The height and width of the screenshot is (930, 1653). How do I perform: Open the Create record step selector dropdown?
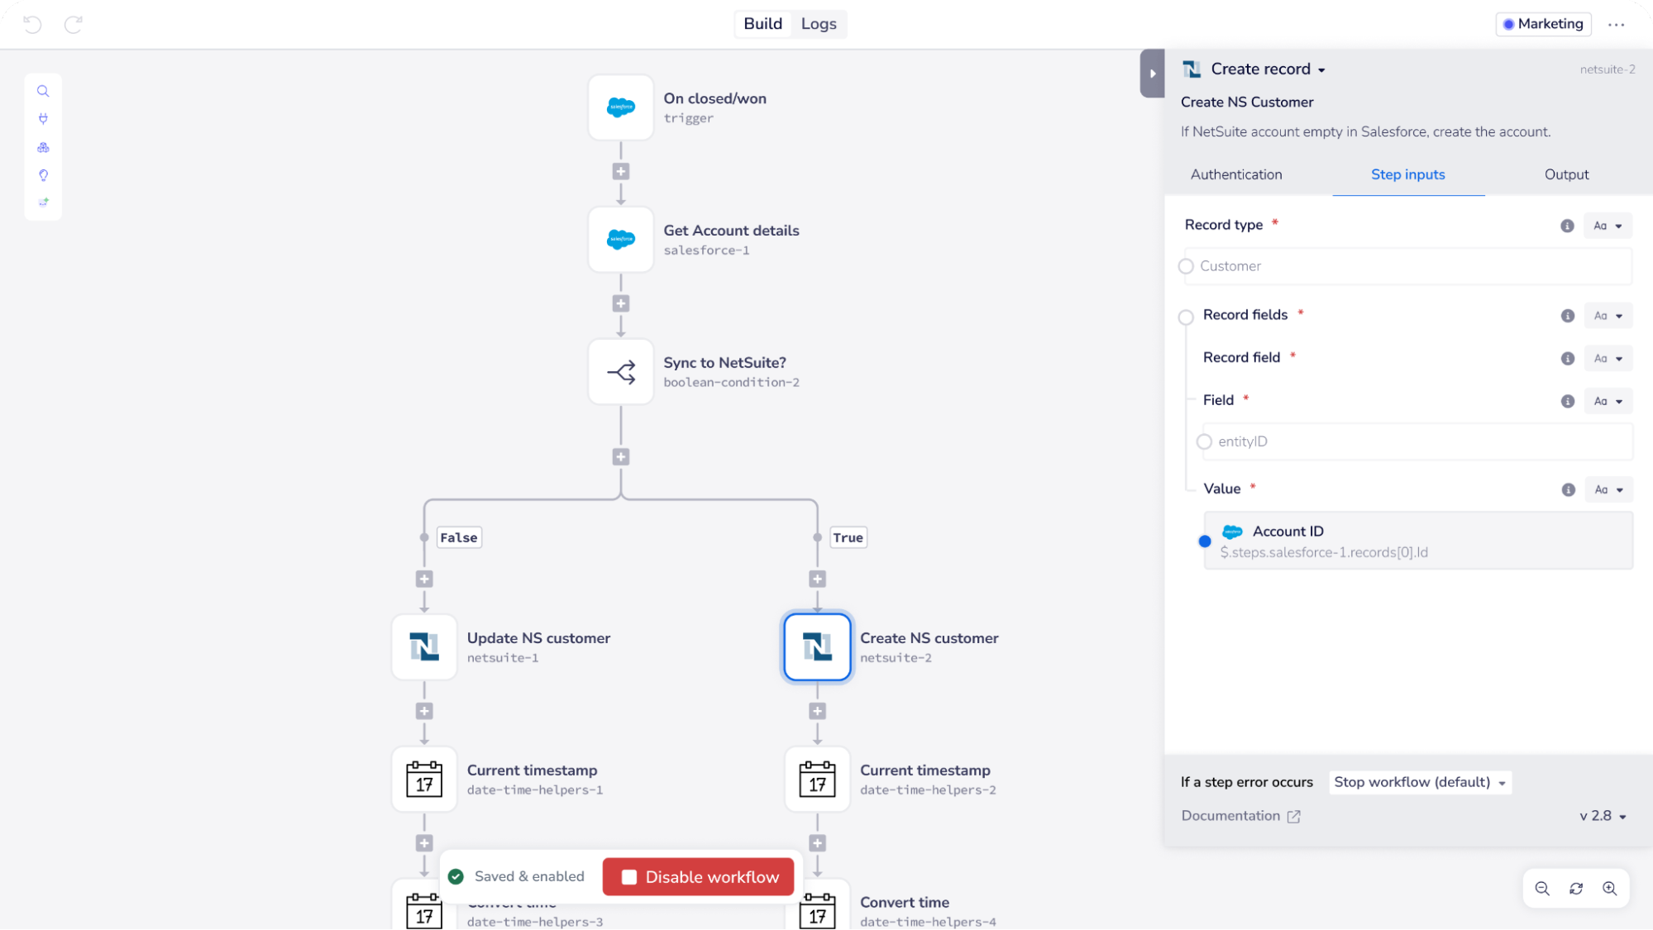click(1321, 69)
